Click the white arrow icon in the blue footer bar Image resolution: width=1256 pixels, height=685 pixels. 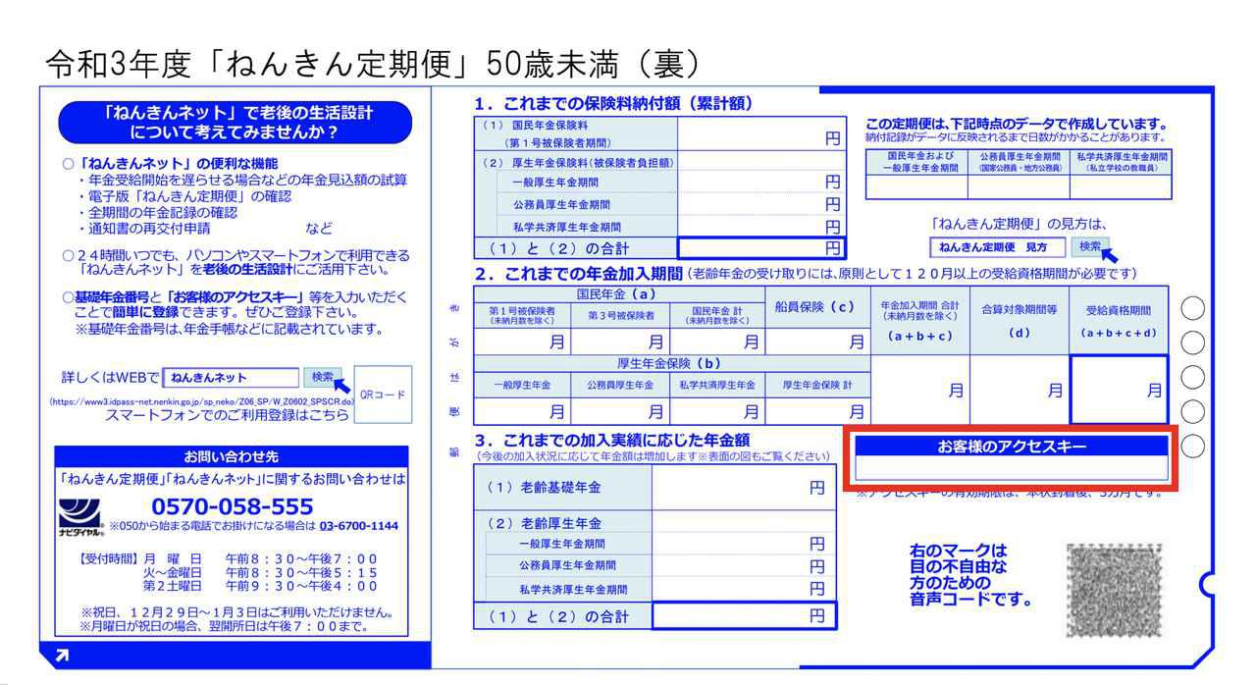click(x=63, y=657)
